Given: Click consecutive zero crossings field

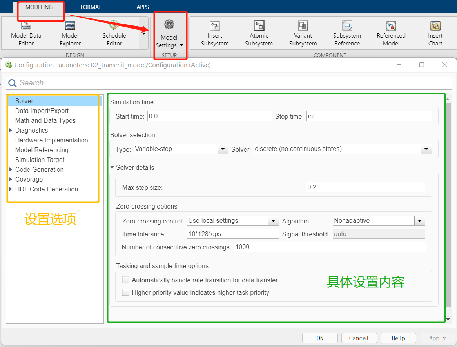Looking at the screenshot, I should (x=330, y=247).
